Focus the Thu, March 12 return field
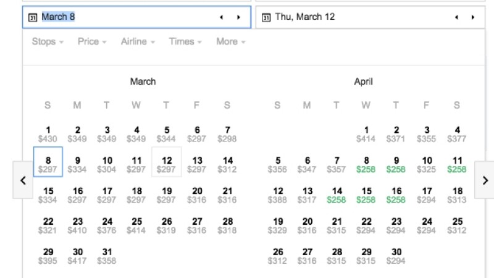494x278 pixels. click(x=370, y=17)
